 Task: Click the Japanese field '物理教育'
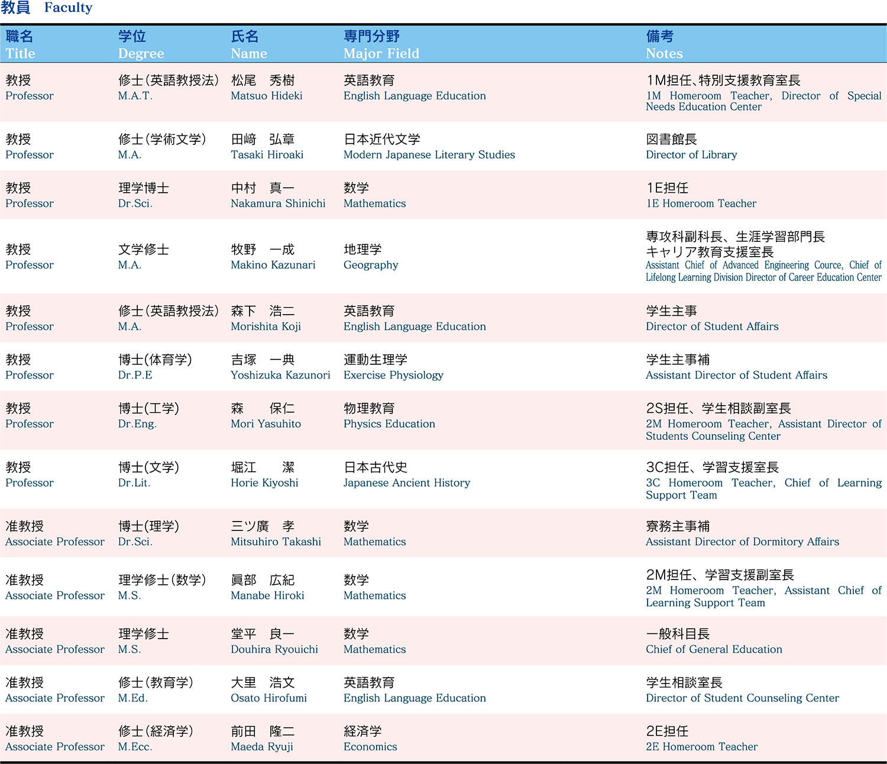point(369,408)
